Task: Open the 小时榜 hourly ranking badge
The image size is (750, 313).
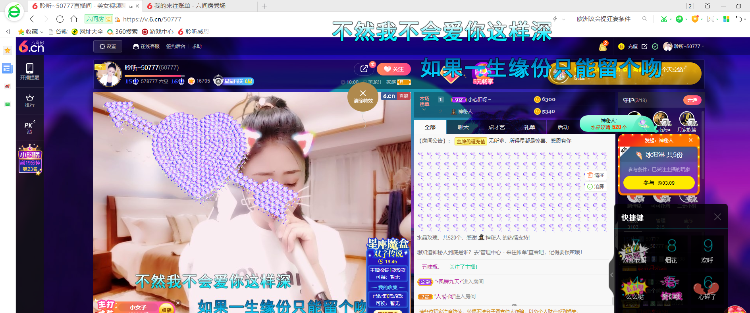Action: click(x=30, y=159)
